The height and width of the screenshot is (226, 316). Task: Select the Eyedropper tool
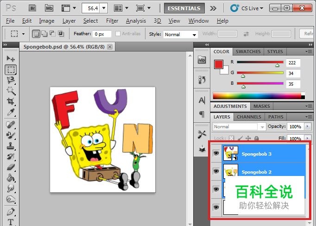[11, 112]
